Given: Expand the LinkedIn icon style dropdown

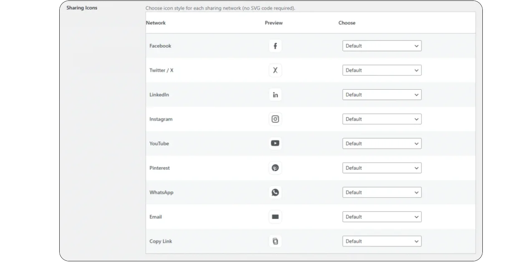Looking at the screenshot, I should click(x=381, y=95).
